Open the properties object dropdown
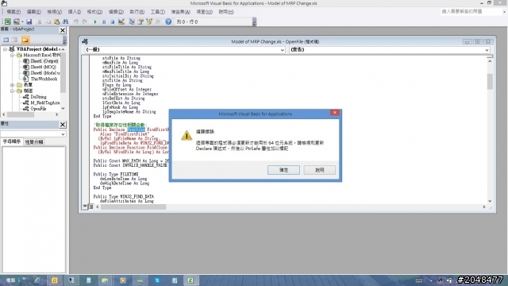The image size is (508, 286). pos(63,134)
